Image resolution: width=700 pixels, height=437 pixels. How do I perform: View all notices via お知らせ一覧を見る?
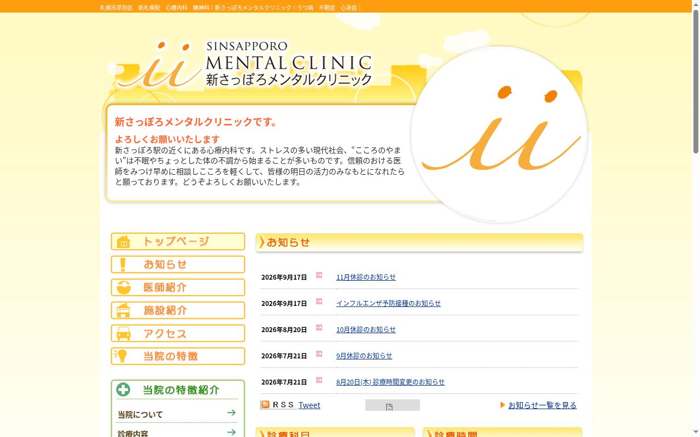click(542, 405)
